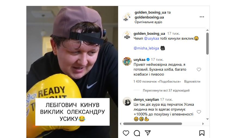View the 1 430 likes on the comment
Screen dimensions: 234x138
click(157, 81)
